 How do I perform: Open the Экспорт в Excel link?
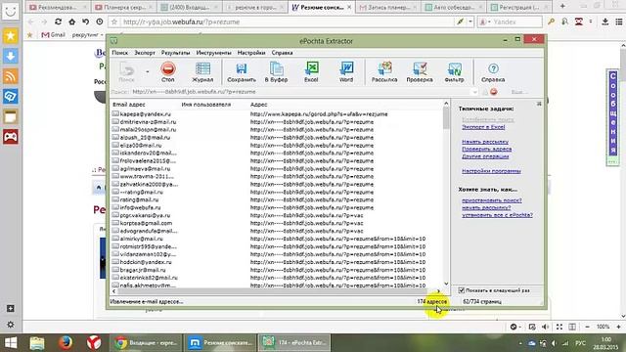pyautogui.click(x=483, y=127)
